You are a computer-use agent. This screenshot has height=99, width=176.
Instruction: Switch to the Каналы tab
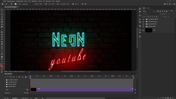pyautogui.click(x=148, y=8)
